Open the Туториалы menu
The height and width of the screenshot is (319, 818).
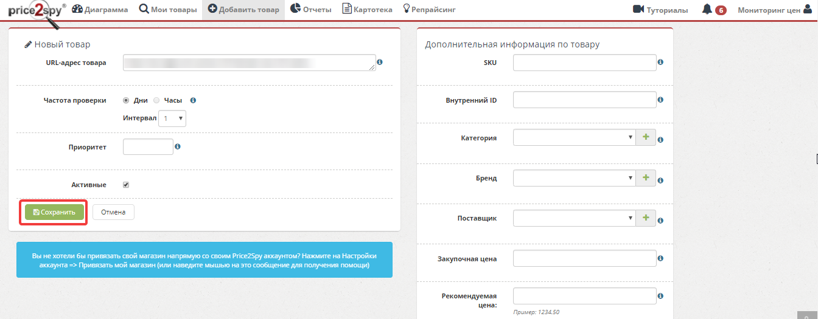[661, 10]
